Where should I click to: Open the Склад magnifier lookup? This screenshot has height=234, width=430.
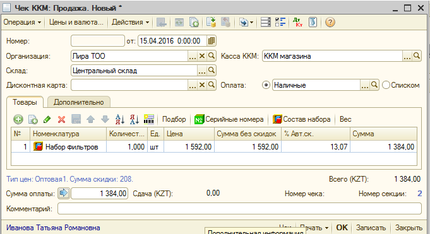pyautogui.click(x=211, y=71)
